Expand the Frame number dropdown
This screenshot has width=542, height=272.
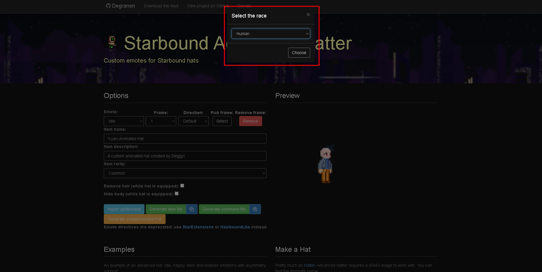pyautogui.click(x=161, y=121)
